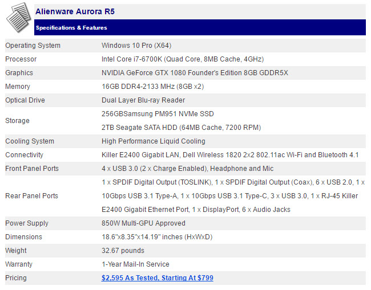Click the documents icon beside the title
This screenshot has height=290, width=371.
tap(19, 18)
